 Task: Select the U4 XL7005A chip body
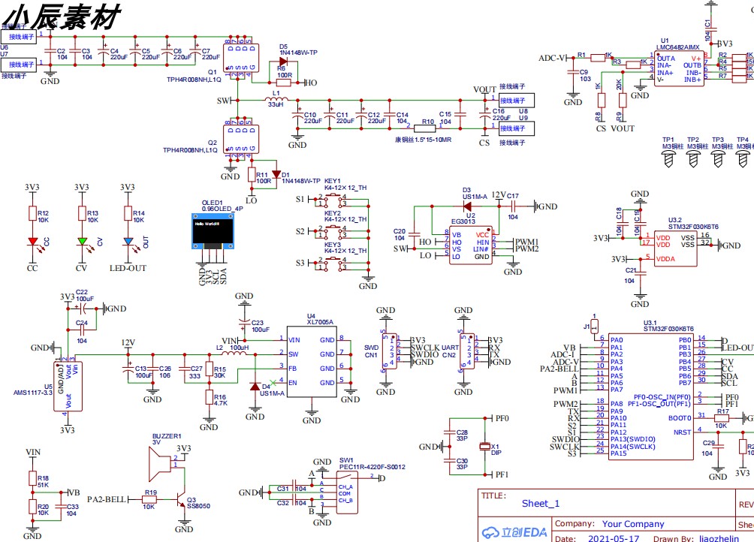click(x=312, y=362)
